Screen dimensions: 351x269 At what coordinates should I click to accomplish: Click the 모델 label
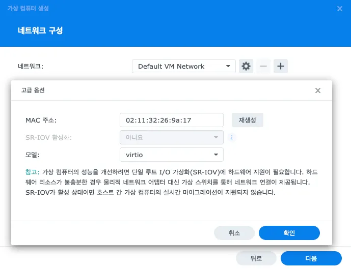(x=33, y=155)
